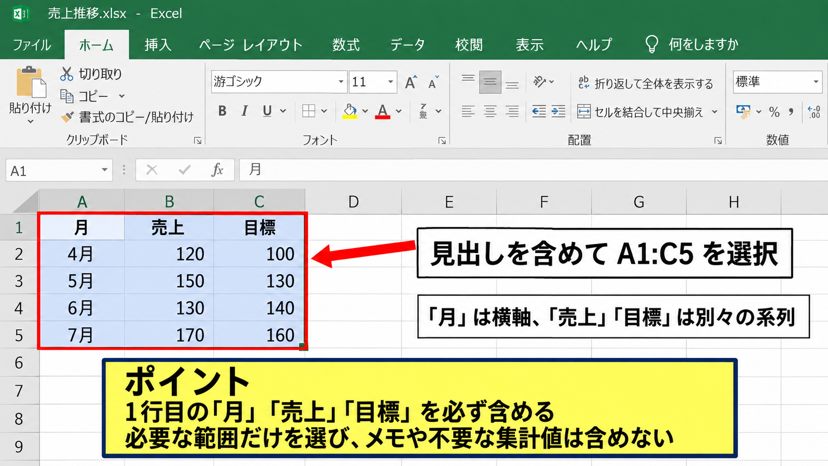The height and width of the screenshot is (466, 828).
Task: Click the accounting number format icon
Action: click(x=743, y=111)
